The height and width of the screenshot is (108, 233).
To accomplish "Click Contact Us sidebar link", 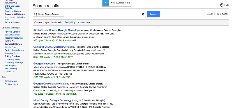I will 9,72.
